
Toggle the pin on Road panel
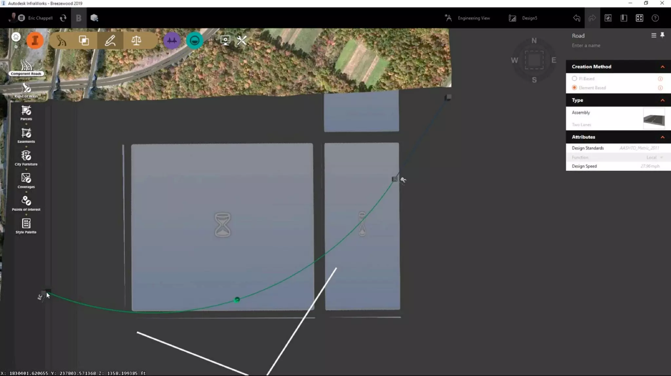pyautogui.click(x=662, y=35)
